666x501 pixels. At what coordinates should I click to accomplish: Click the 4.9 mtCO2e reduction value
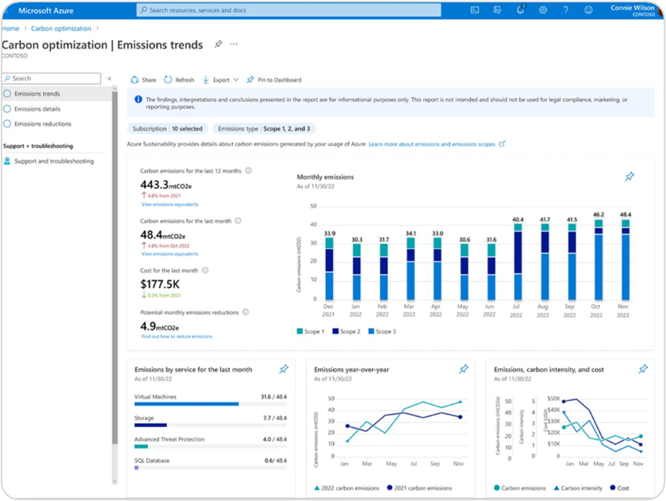point(159,326)
